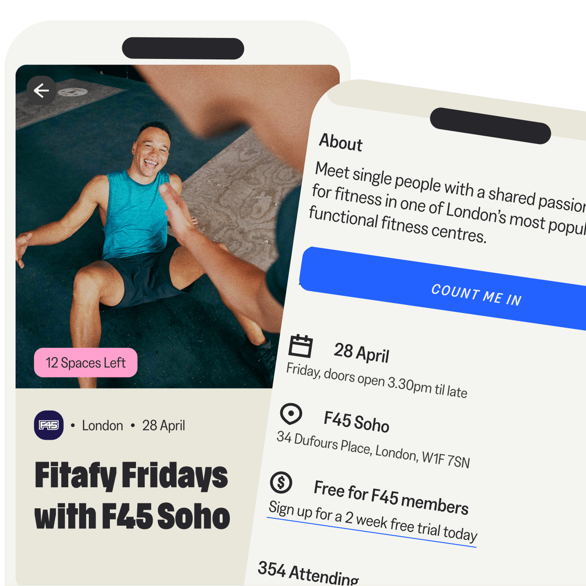The width and height of the screenshot is (586, 586).
Task: Open the F45 Soho venue heading
Action: coord(357,421)
